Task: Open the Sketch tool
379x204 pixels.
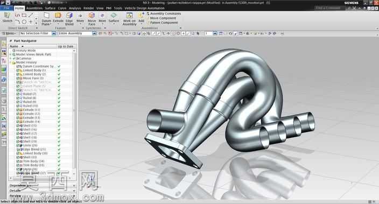Action: pyautogui.click(x=7, y=17)
